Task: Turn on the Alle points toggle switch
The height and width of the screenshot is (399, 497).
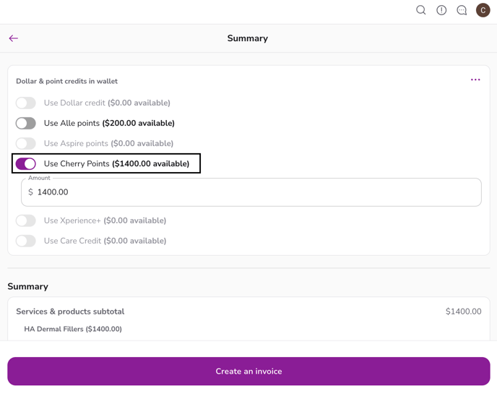Action: [x=26, y=124]
